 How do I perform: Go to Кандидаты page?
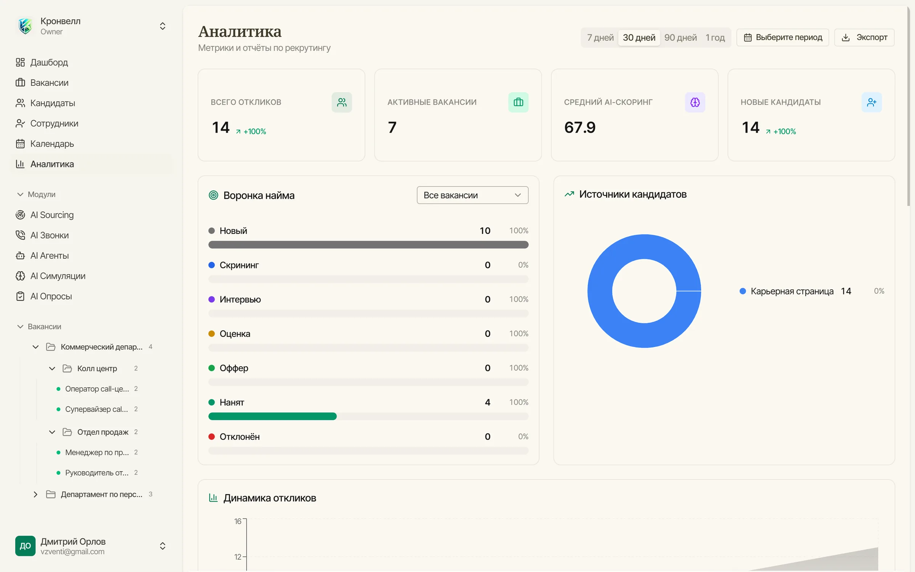91,103
